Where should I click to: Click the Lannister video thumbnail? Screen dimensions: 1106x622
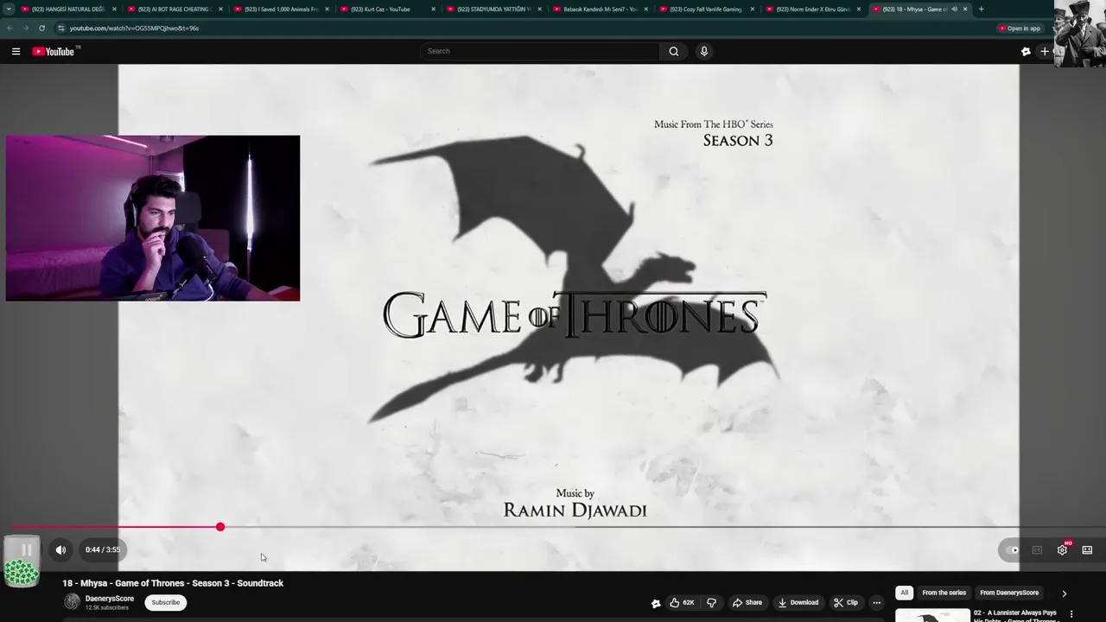931,616
